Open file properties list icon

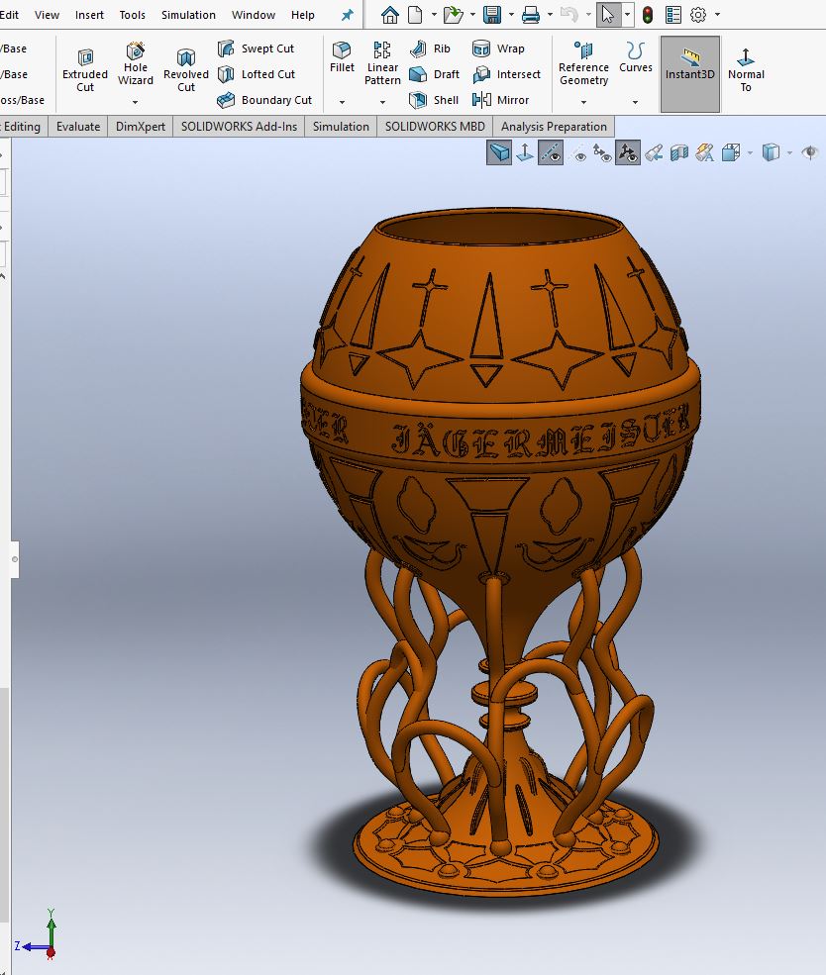(x=673, y=14)
